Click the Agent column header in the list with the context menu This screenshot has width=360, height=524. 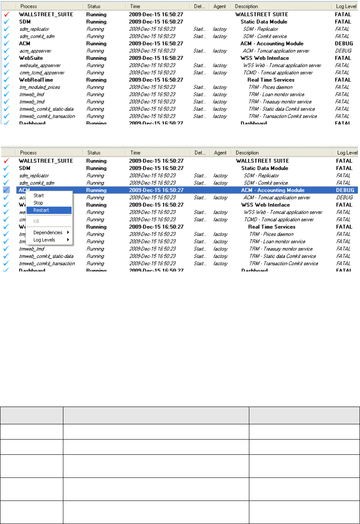pyautogui.click(x=221, y=153)
